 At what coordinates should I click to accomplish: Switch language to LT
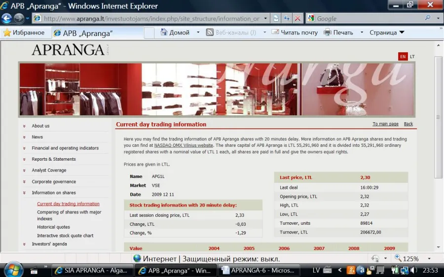tap(412, 57)
